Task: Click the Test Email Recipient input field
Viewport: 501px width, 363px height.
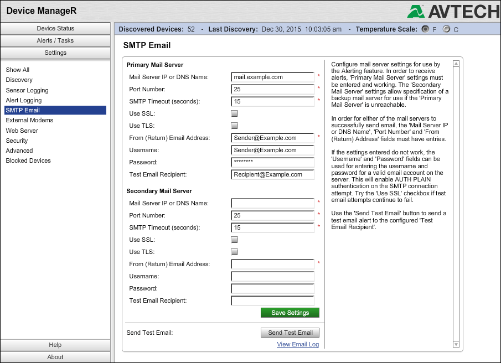Action: [x=272, y=174]
